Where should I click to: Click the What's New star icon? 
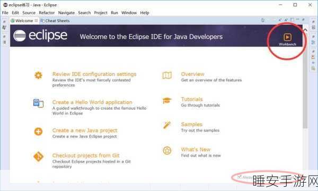[x=167, y=150]
